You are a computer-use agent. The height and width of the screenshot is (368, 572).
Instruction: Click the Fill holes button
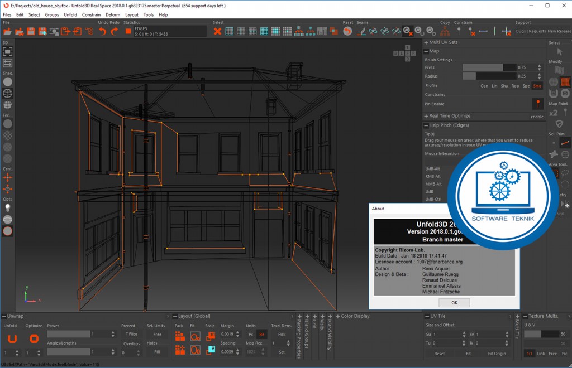[x=157, y=352]
